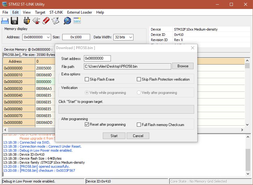Click the ST website globe icon
Image resolution: width=253 pixels, height=185 pixels.
pyautogui.click(x=67, y=21)
